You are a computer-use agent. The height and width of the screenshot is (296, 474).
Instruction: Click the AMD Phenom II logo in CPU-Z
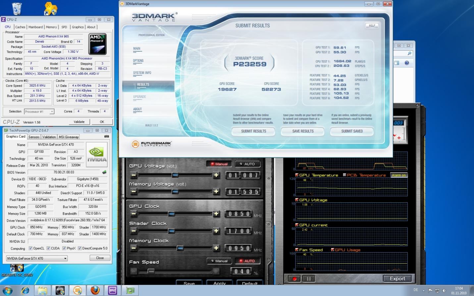click(97, 44)
